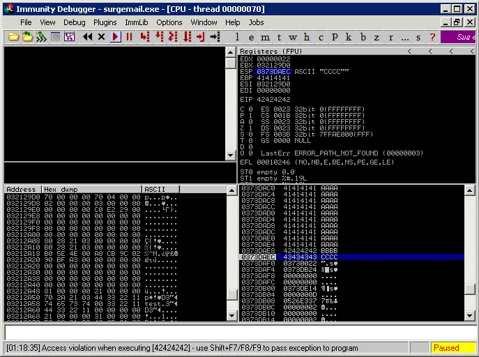Show memory map with 'm' button
Image resolution: width=479 pixels, height=357 pixels.
point(266,37)
